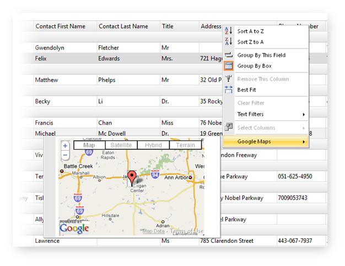Zoom out the map with minus button

[x=65, y=155]
